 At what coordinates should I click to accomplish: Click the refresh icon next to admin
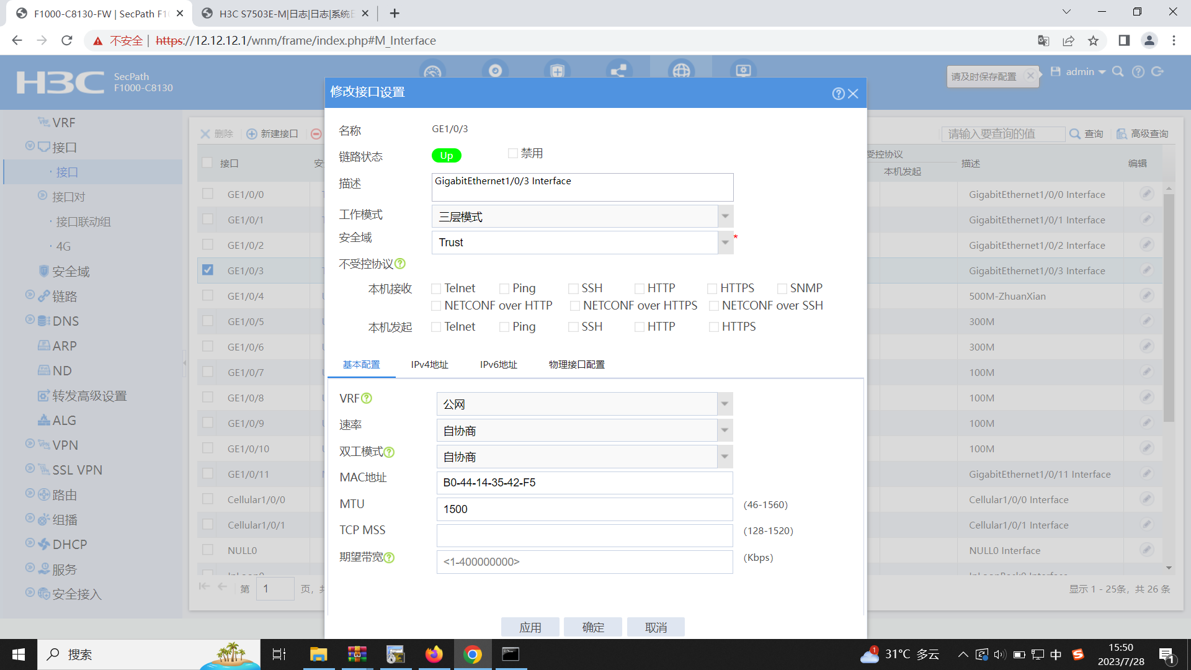click(x=1158, y=72)
